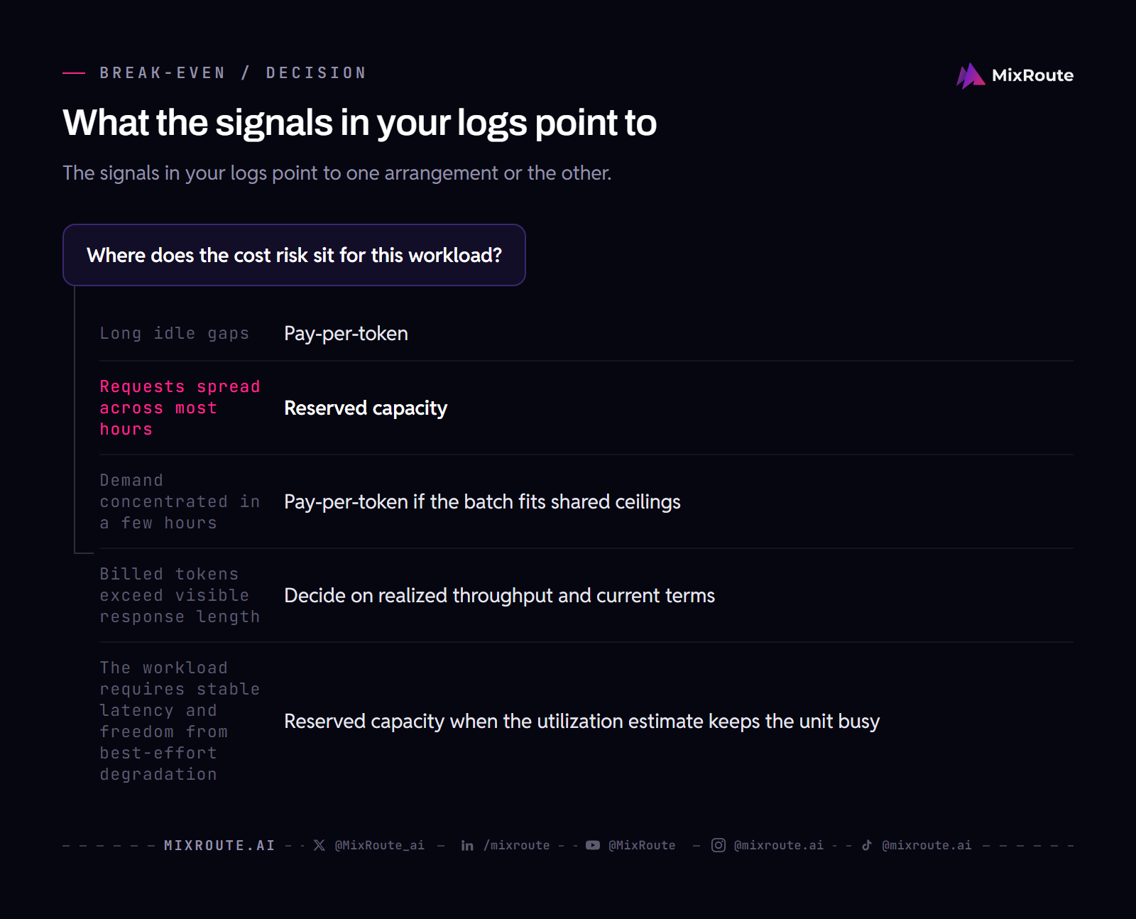Click the MixRoute logo icon
Image resolution: width=1136 pixels, height=919 pixels.
(971, 75)
